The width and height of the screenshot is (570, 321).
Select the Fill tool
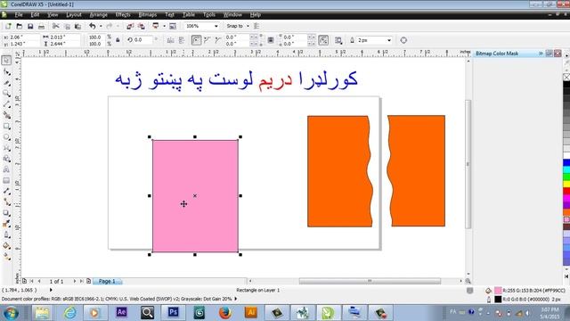click(x=6, y=246)
